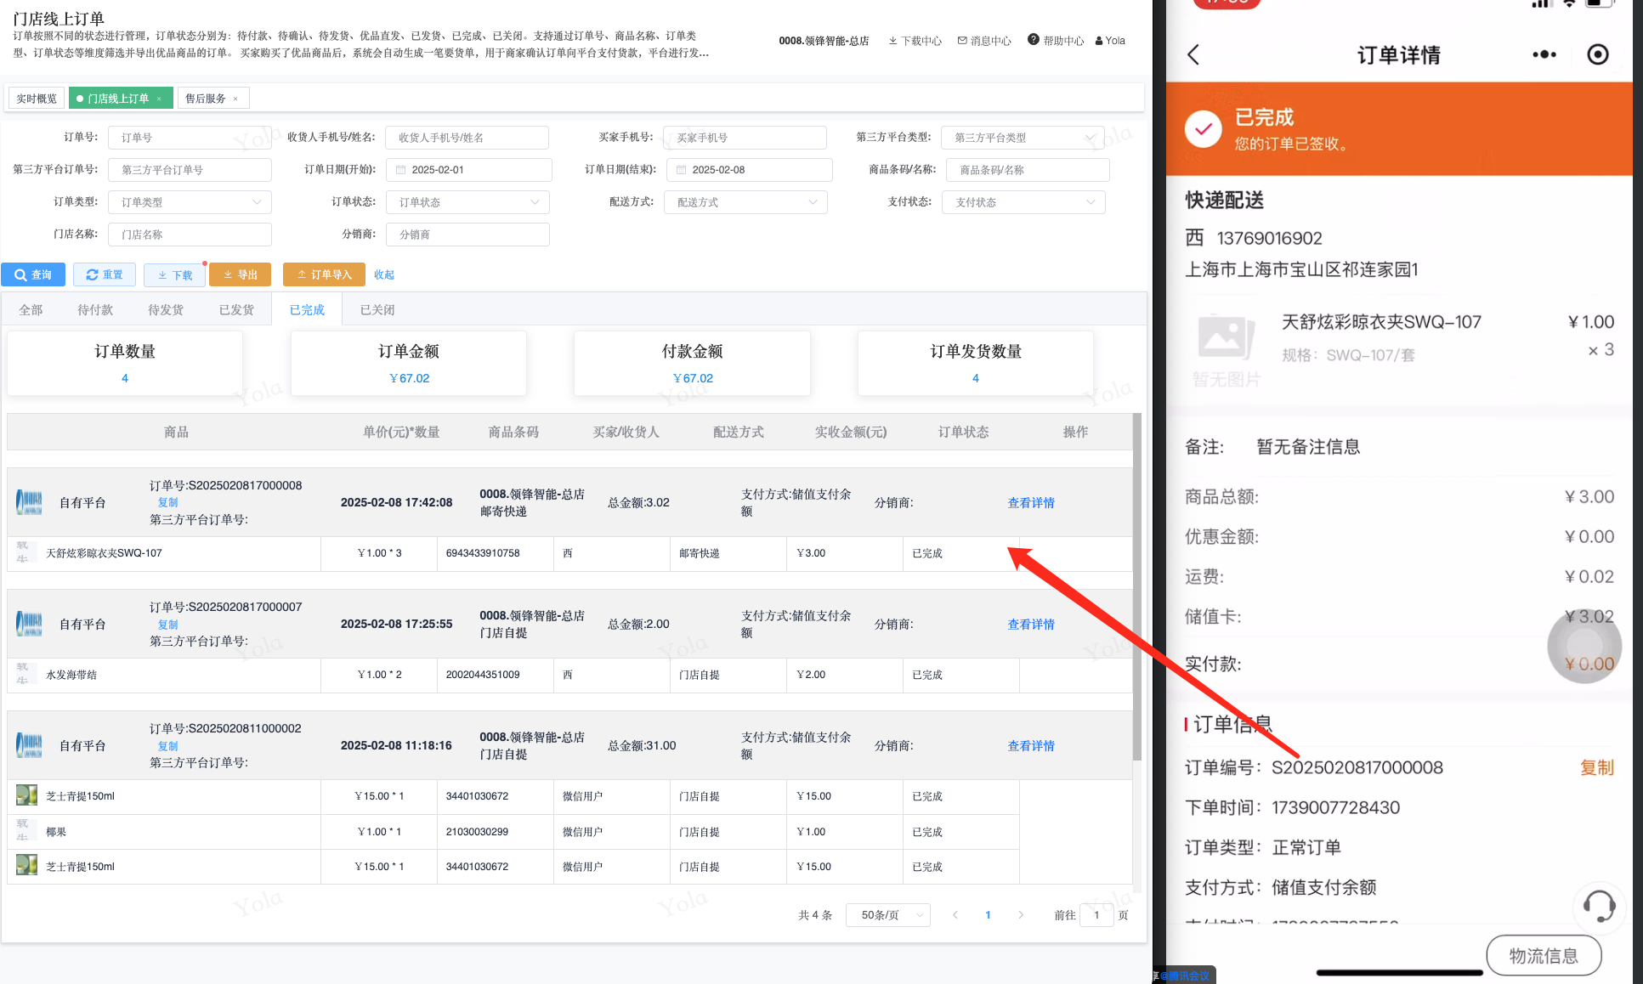Viewport: 1643px width, 984px height.
Task: Open the help center icon link
Action: pos(1034,40)
